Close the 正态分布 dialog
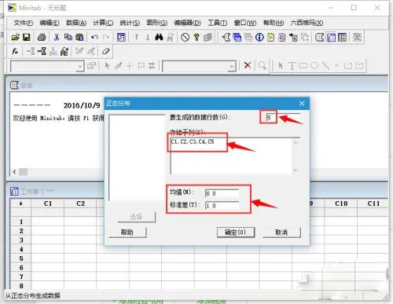Viewport: 393px width, 304px height. pyautogui.click(x=302, y=104)
